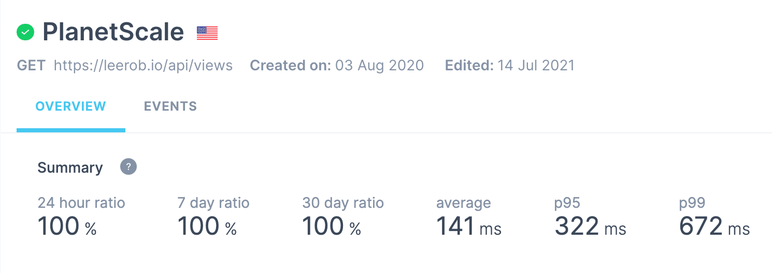Click the 322 ms response time value

coord(590,226)
